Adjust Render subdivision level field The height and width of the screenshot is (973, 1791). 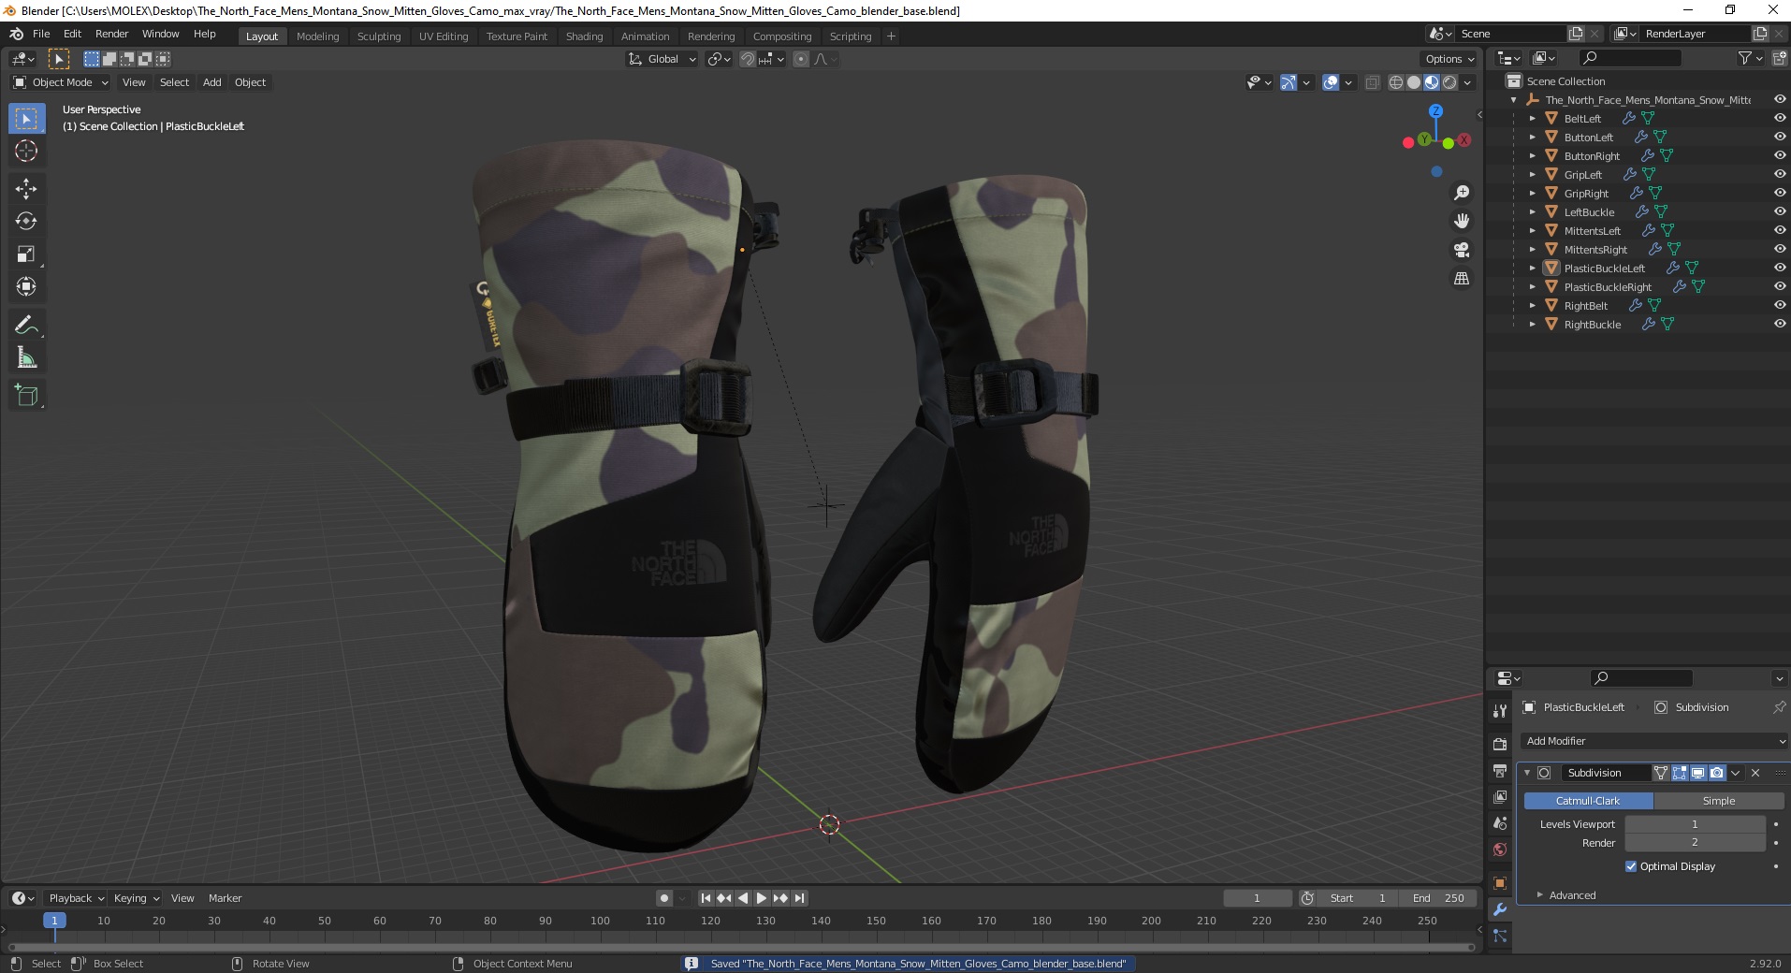(x=1695, y=843)
